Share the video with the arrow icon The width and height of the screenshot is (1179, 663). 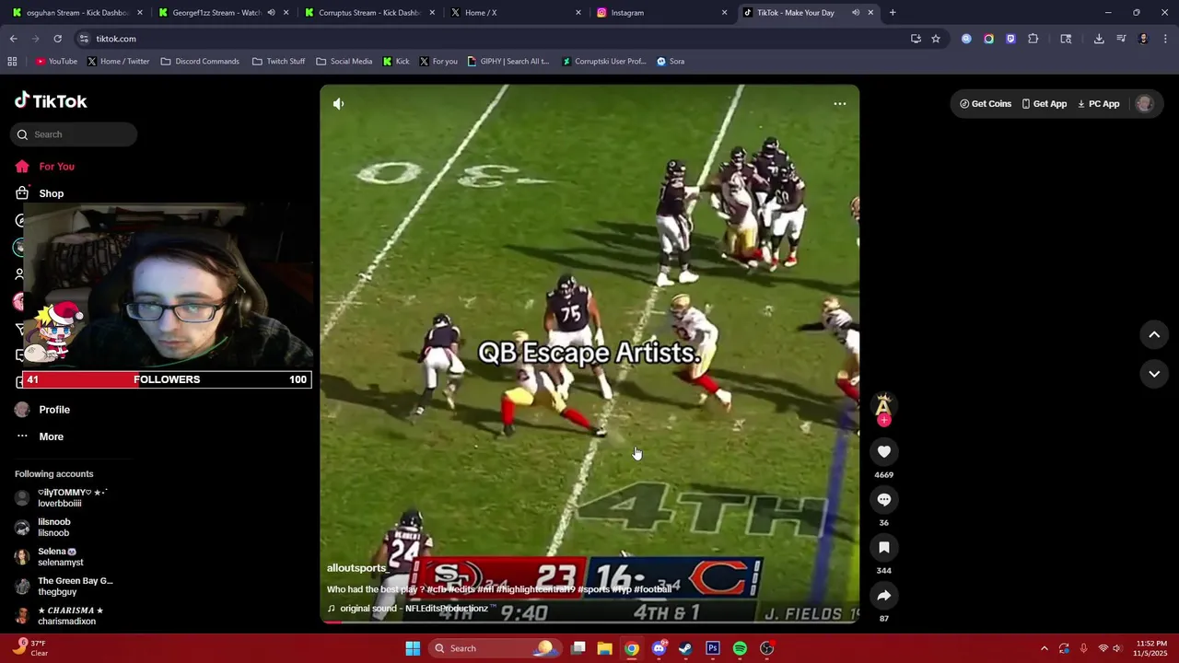tap(884, 595)
